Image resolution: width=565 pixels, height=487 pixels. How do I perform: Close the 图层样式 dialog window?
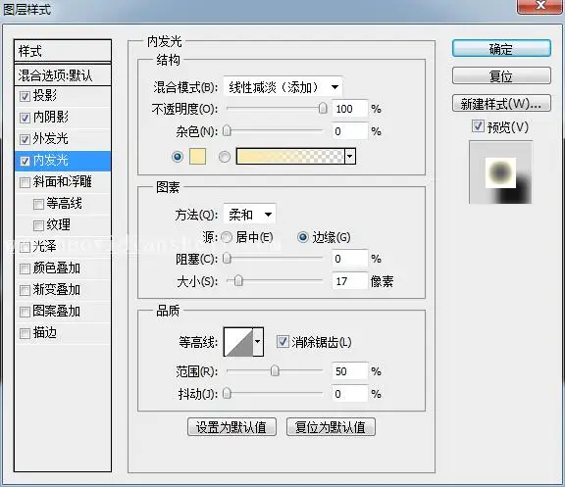(x=539, y=6)
